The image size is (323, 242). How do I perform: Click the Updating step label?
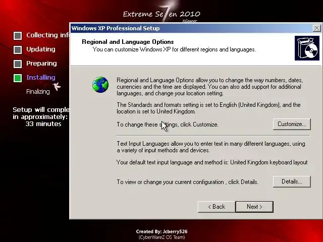[41, 49]
